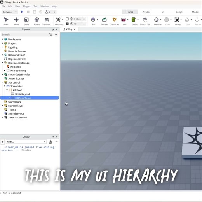
Task: Select KillEvent in Explorer
Action: point(16,67)
